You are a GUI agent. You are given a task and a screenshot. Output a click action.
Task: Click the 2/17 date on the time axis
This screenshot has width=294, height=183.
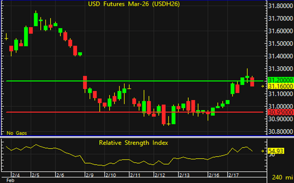tap(234, 175)
